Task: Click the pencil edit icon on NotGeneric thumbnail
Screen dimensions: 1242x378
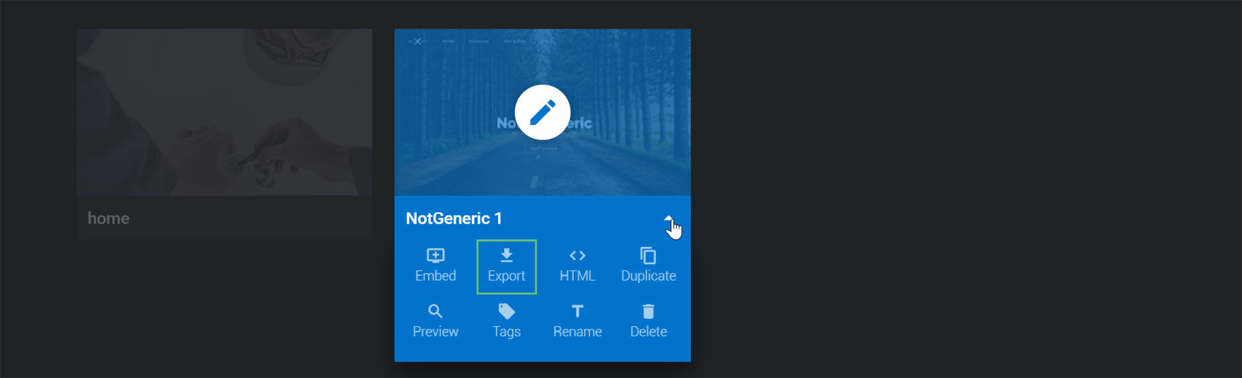Action: click(542, 112)
